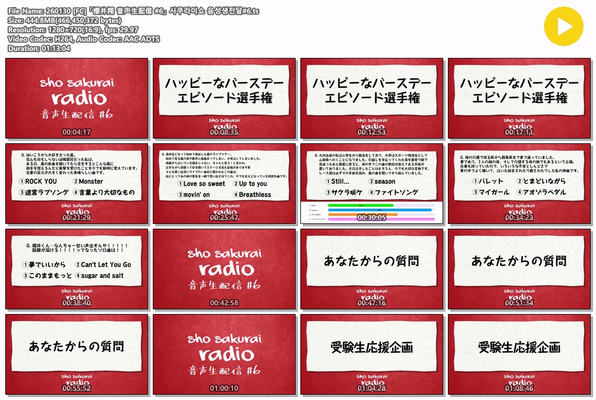Image resolution: width=596 pixels, height=400 pixels.
Task: Click the 受験生応援企画 thumbnail at 01:04:28
Action: [372, 354]
